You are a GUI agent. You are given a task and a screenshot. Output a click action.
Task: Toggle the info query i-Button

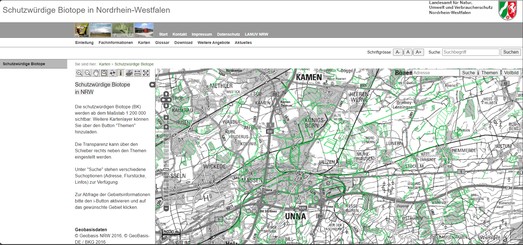[x=121, y=73]
